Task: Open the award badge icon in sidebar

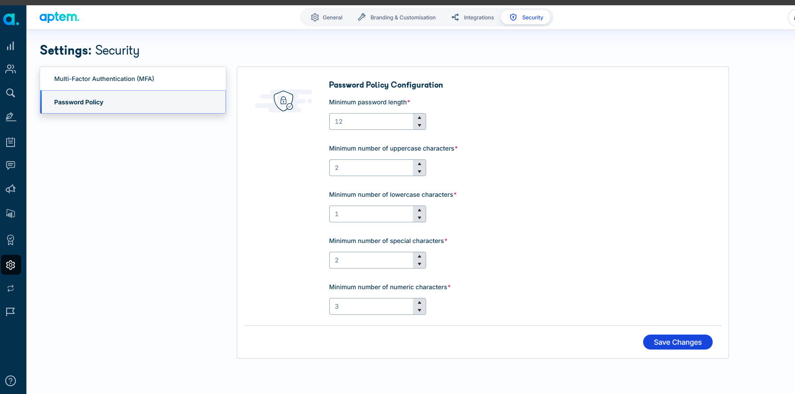Action: coord(11,240)
